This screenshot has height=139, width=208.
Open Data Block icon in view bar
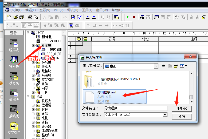point(14,95)
